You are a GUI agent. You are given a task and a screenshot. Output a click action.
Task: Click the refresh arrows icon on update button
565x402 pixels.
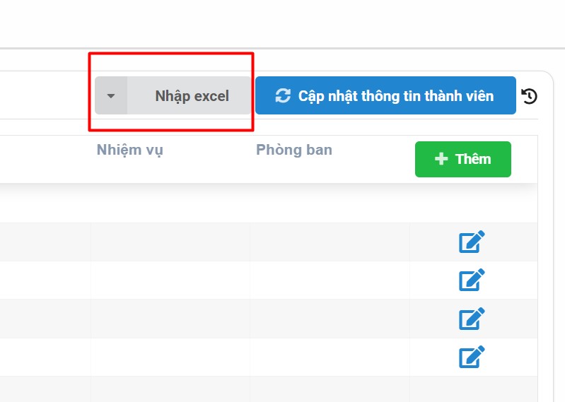click(x=283, y=96)
